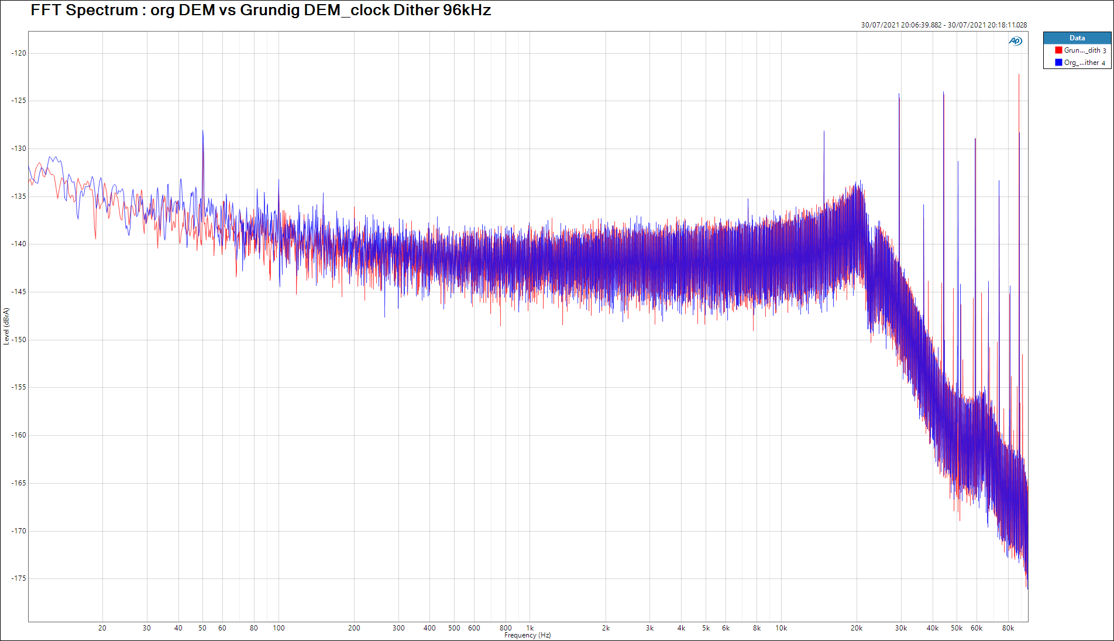Click the blue Org trace color swatch
The width and height of the screenshot is (1114, 641).
pyautogui.click(x=1058, y=63)
